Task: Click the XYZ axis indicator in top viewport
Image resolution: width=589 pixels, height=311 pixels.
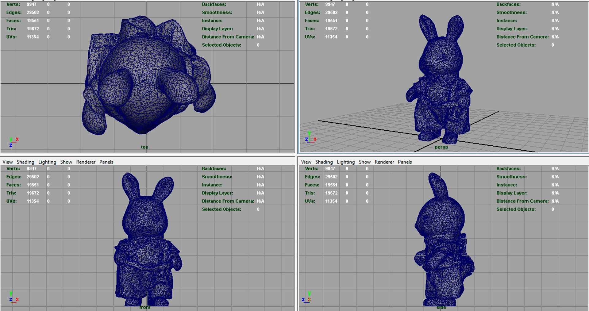Action: click(x=13, y=143)
